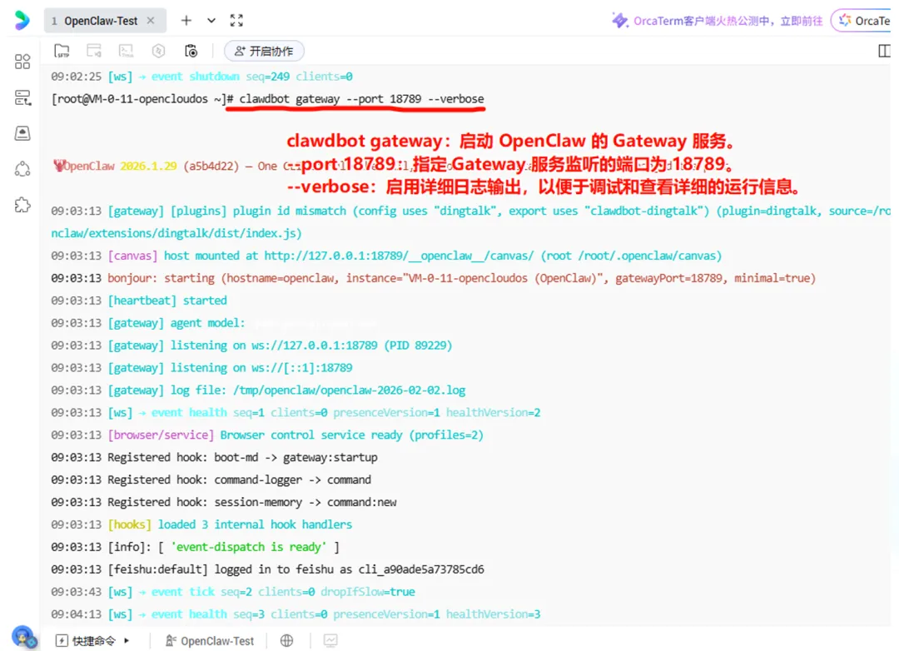The image size is (899, 651).
Task: Close the OpenClaw-Test tab
Action: [x=151, y=21]
